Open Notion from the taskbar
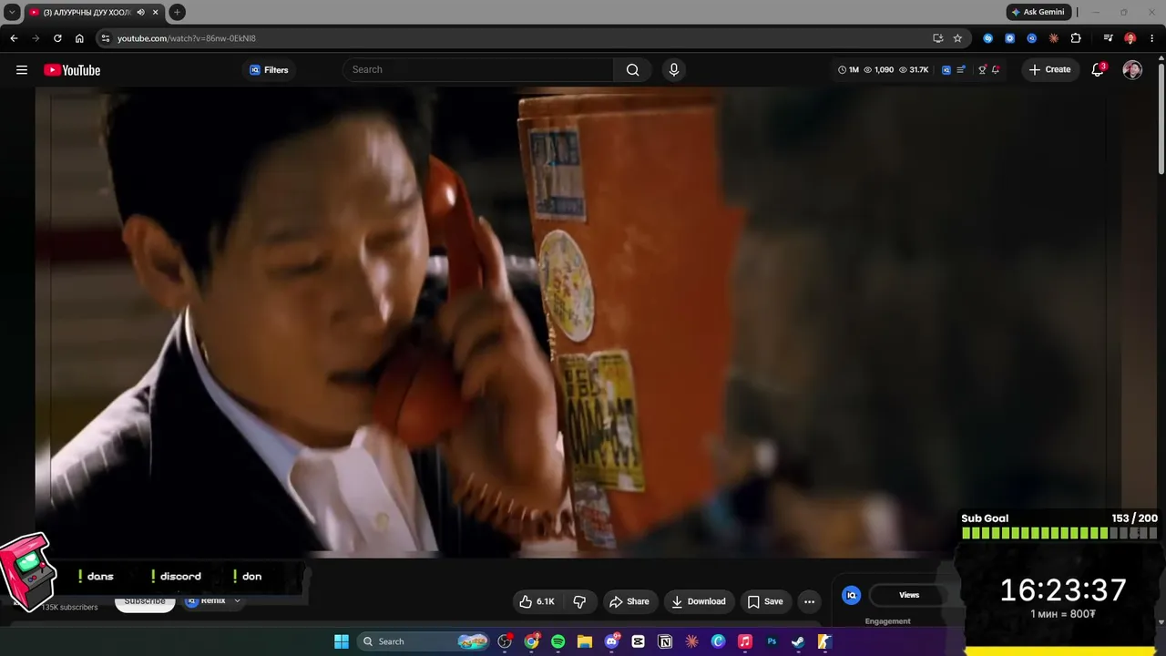The image size is (1166, 656). pyautogui.click(x=665, y=641)
